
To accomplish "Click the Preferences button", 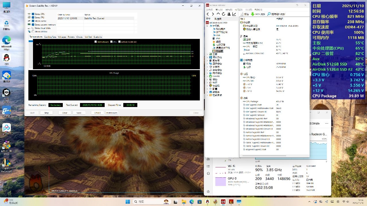I will pyautogui.click(x=112, y=113).
